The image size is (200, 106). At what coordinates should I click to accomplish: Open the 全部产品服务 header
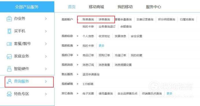coord(27,7)
